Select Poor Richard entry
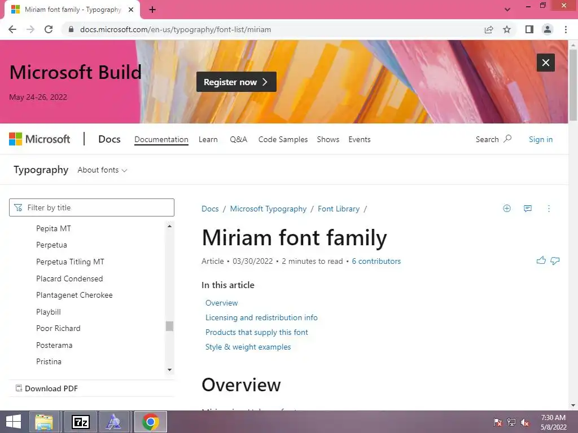 (x=58, y=329)
